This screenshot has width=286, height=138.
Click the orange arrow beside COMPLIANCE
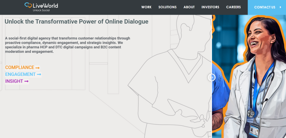(37, 68)
